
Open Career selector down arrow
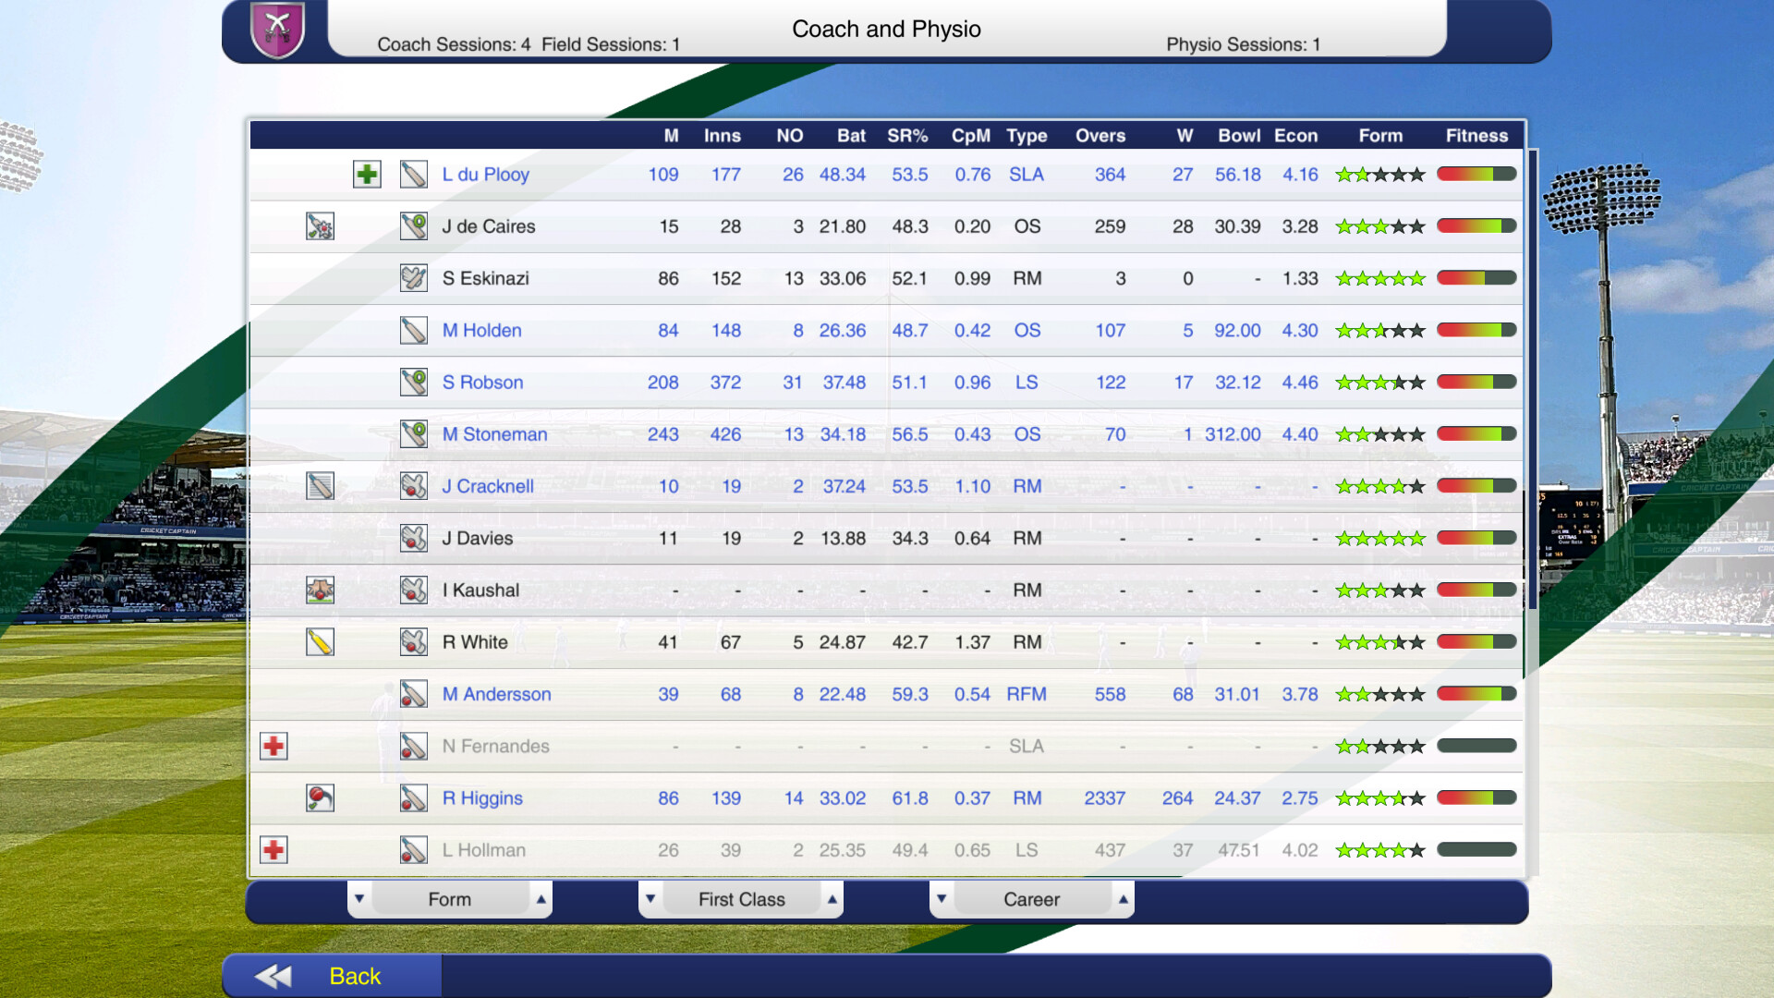pyautogui.click(x=942, y=899)
